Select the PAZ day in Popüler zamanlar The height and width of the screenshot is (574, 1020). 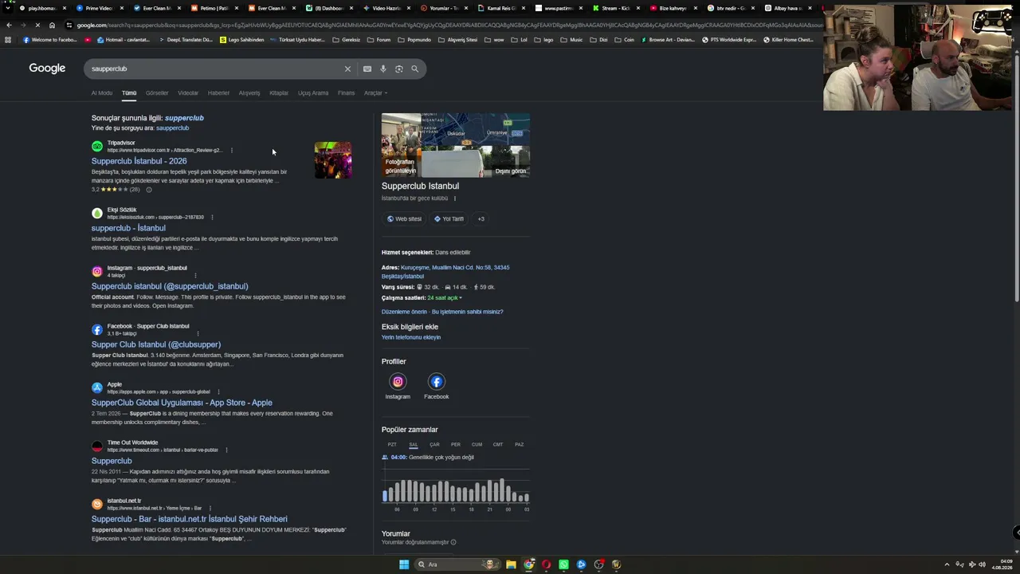click(519, 445)
